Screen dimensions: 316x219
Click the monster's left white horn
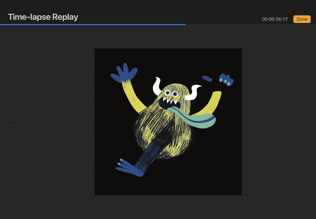[x=157, y=86]
